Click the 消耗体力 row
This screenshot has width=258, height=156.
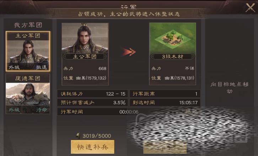(93, 94)
